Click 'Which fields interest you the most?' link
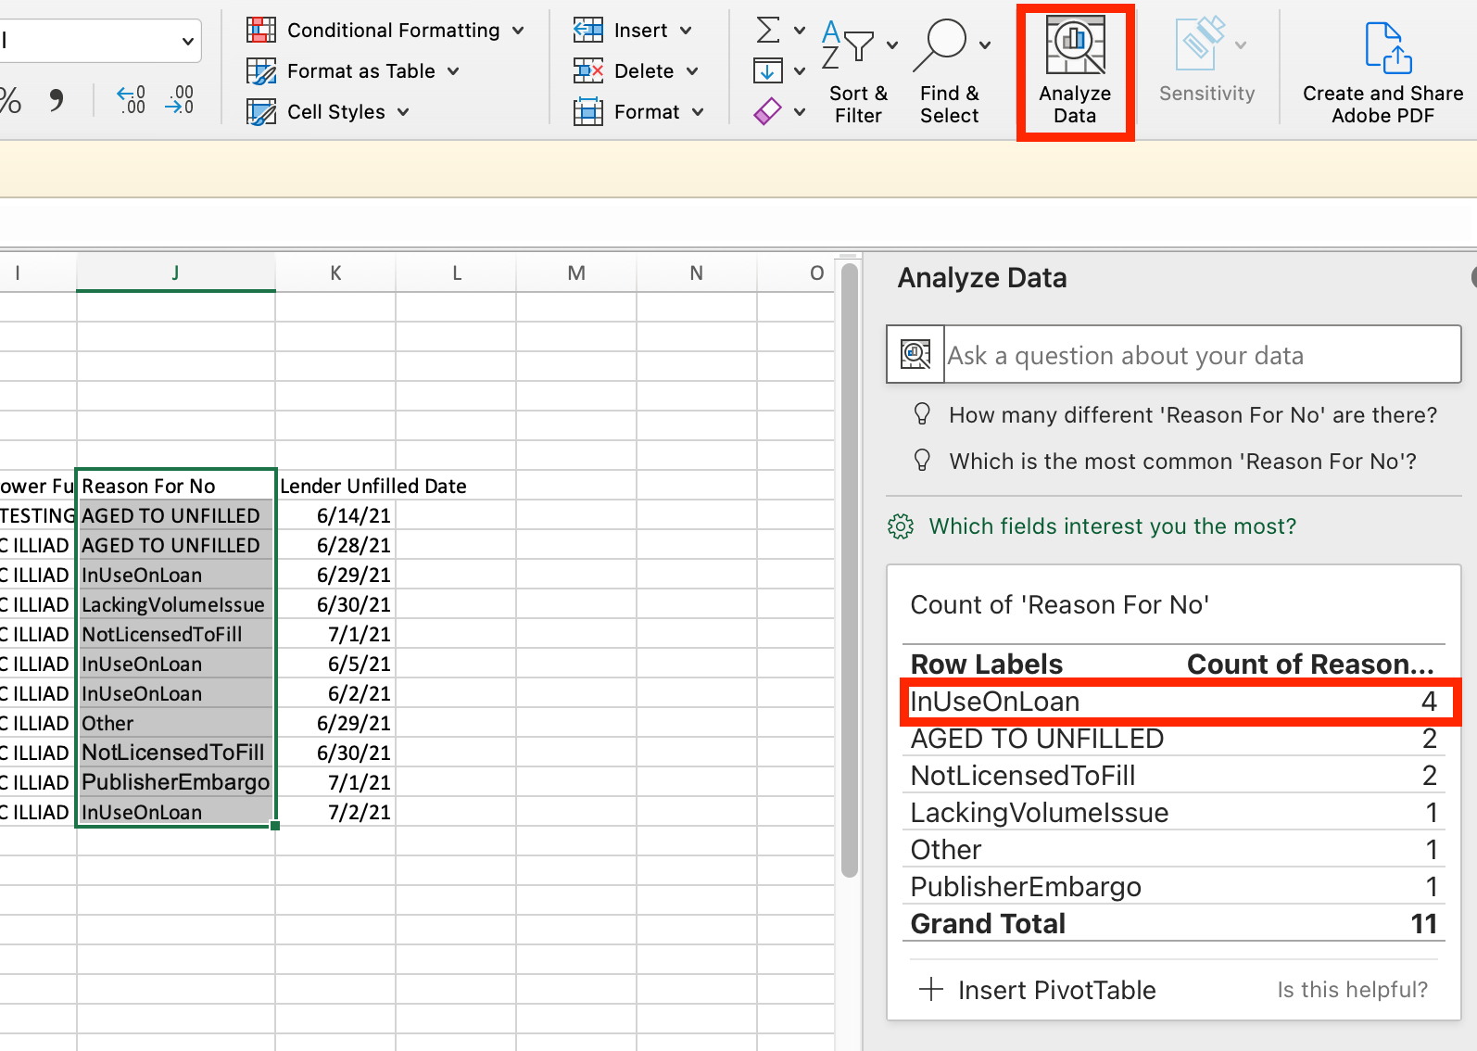The height and width of the screenshot is (1051, 1477). coord(1112,526)
